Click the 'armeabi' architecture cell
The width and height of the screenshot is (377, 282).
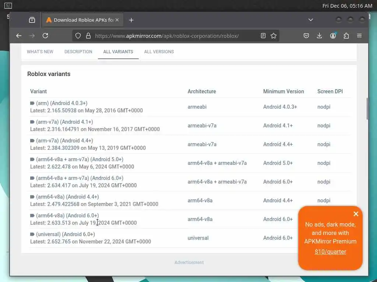coord(197,107)
